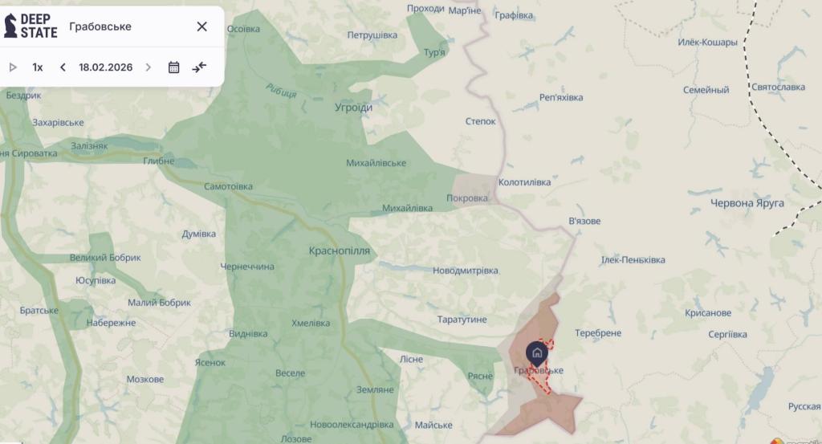822x444 pixels.
Task: Click the 18.02.2026 date label
Action: pyautogui.click(x=105, y=67)
